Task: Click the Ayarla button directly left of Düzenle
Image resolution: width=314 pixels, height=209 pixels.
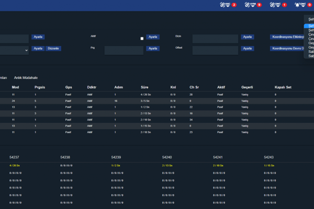Action: click(x=38, y=49)
